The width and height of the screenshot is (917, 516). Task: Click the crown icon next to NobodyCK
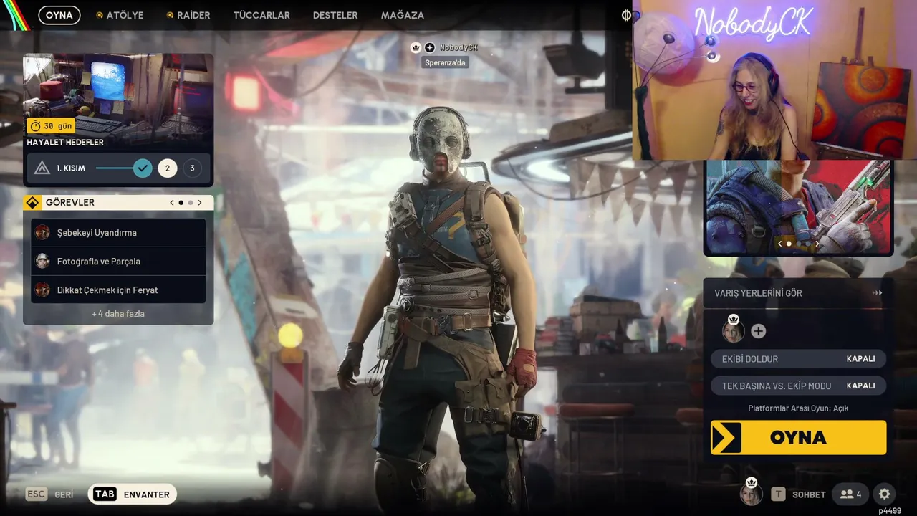(416, 47)
